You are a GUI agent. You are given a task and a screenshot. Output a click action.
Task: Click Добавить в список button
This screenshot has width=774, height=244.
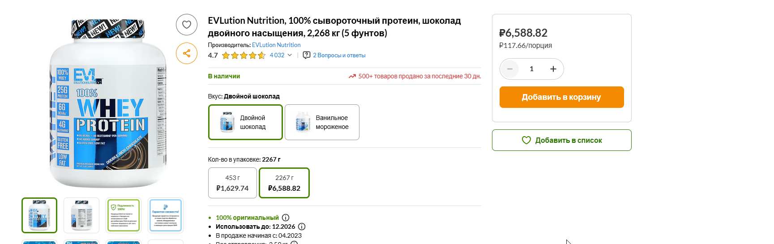[562, 140]
